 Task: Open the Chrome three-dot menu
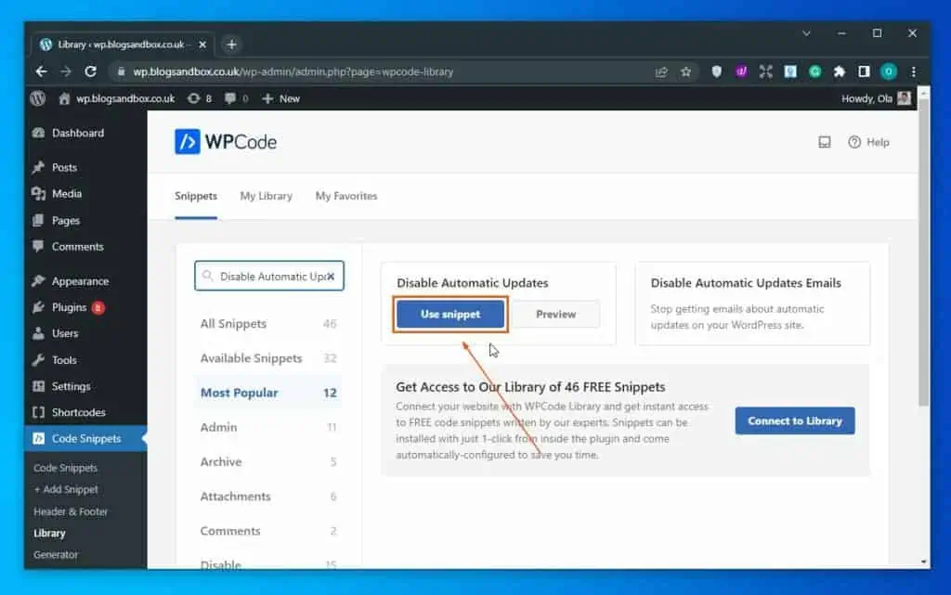click(x=913, y=71)
